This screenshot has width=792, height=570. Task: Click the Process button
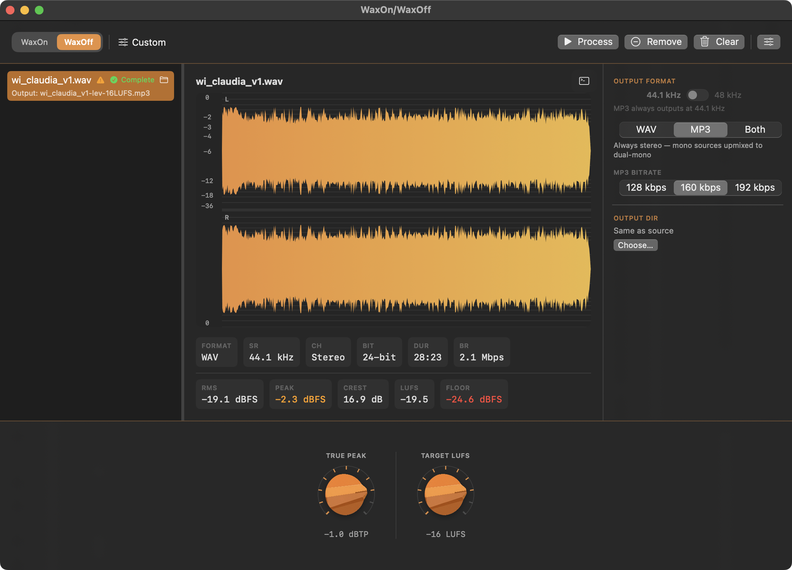[x=588, y=42]
